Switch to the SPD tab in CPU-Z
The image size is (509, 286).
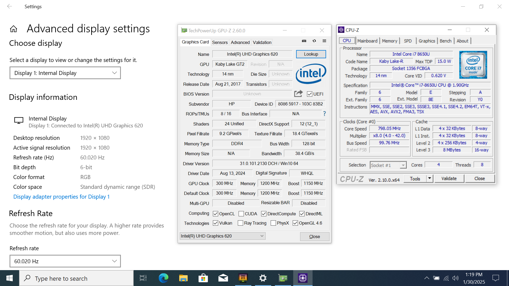click(408, 41)
